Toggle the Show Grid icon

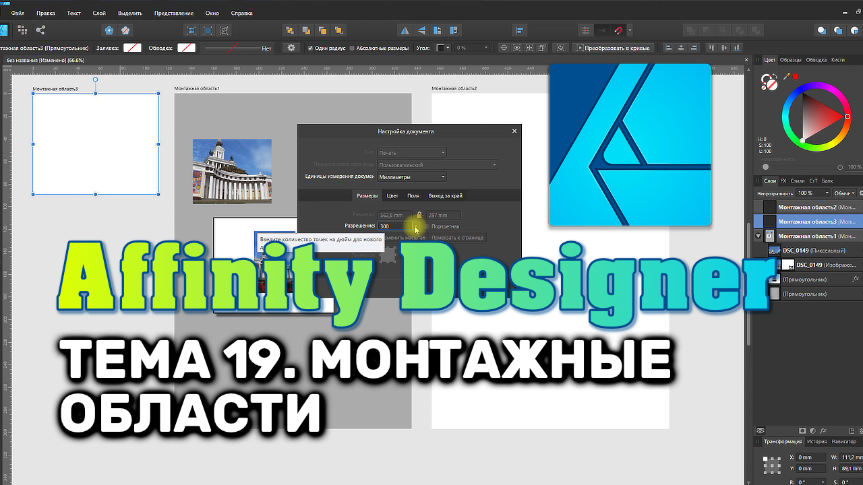tap(586, 30)
